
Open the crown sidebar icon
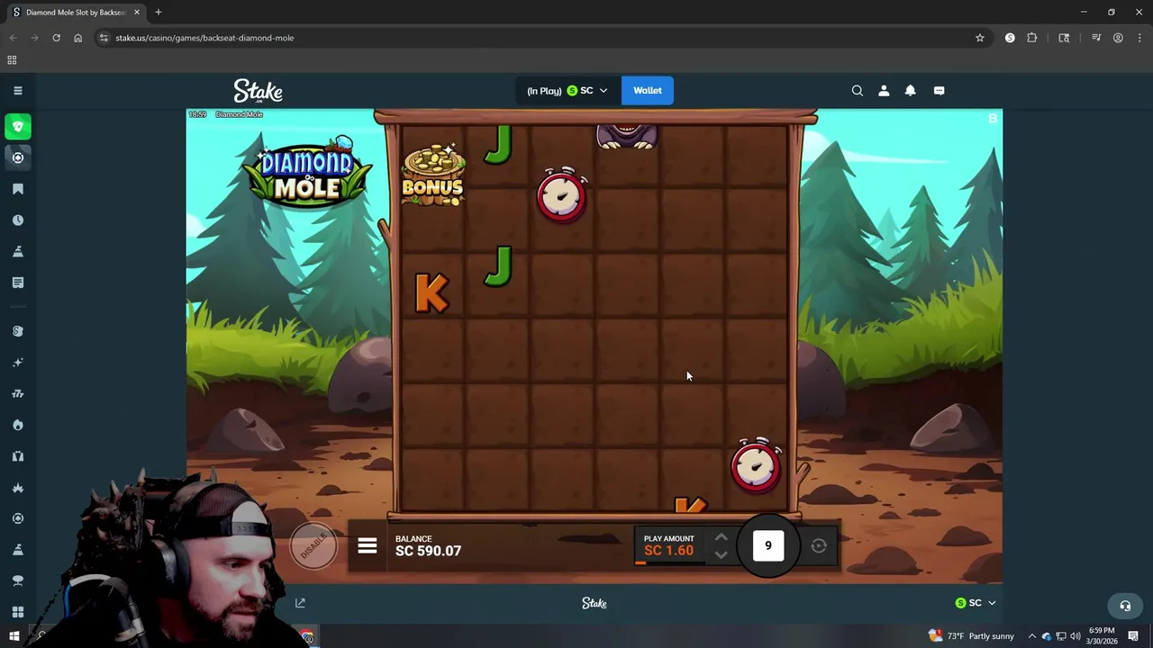coord(17,487)
